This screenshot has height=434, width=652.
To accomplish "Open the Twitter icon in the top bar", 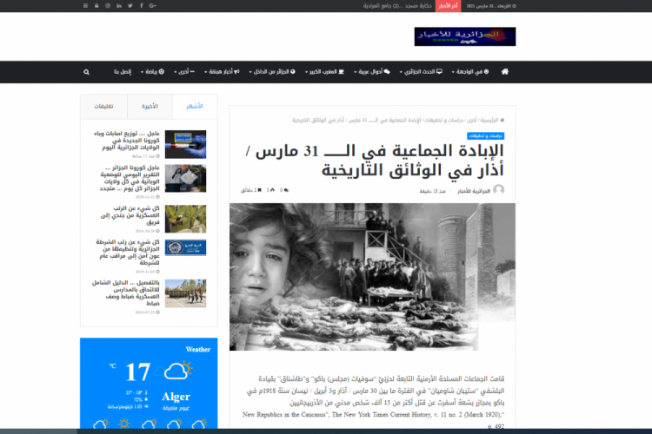I will [130, 5].
